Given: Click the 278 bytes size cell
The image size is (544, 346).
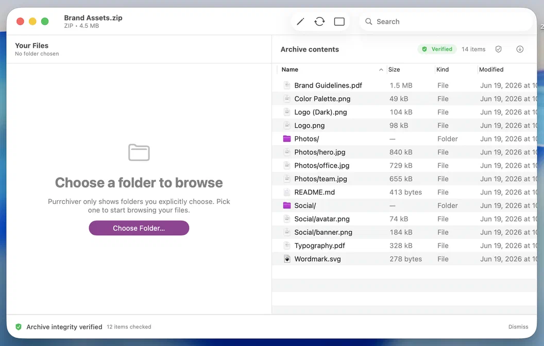Looking at the screenshot, I should tap(405, 259).
